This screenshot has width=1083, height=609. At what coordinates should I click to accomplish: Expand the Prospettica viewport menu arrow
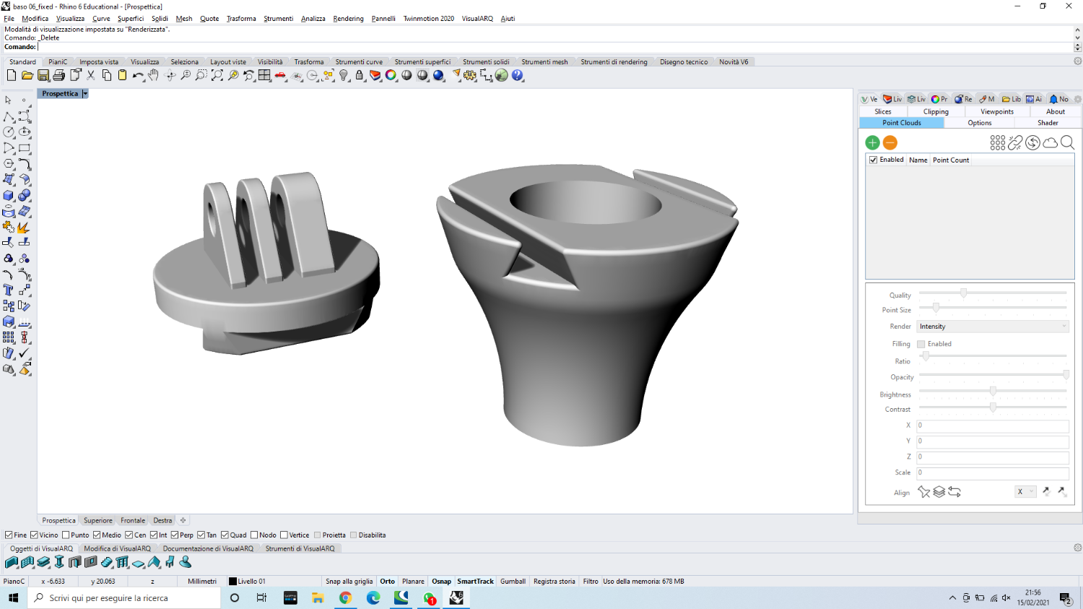[84, 94]
